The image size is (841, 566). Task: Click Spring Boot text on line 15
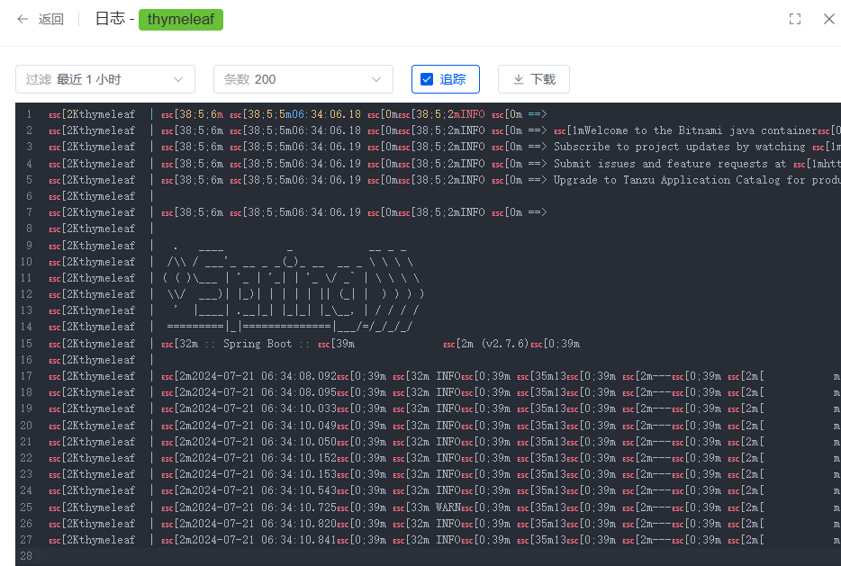258,344
